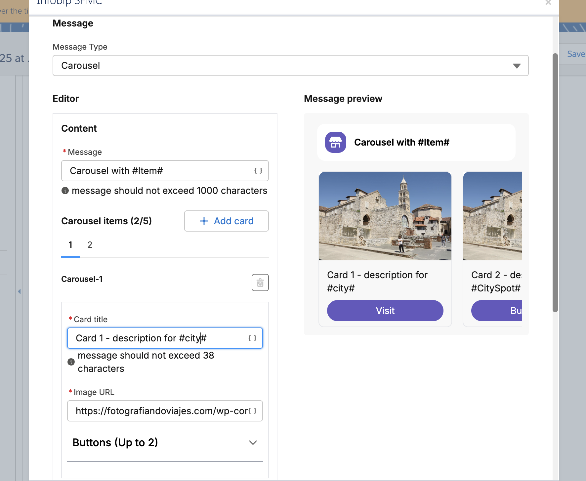The height and width of the screenshot is (481, 586).
Task: Open personalization tokens for the Card title
Action: (x=252, y=338)
